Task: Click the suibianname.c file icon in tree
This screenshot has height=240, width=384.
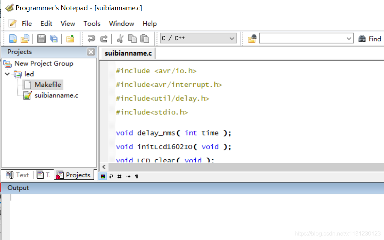Action: (x=27, y=95)
